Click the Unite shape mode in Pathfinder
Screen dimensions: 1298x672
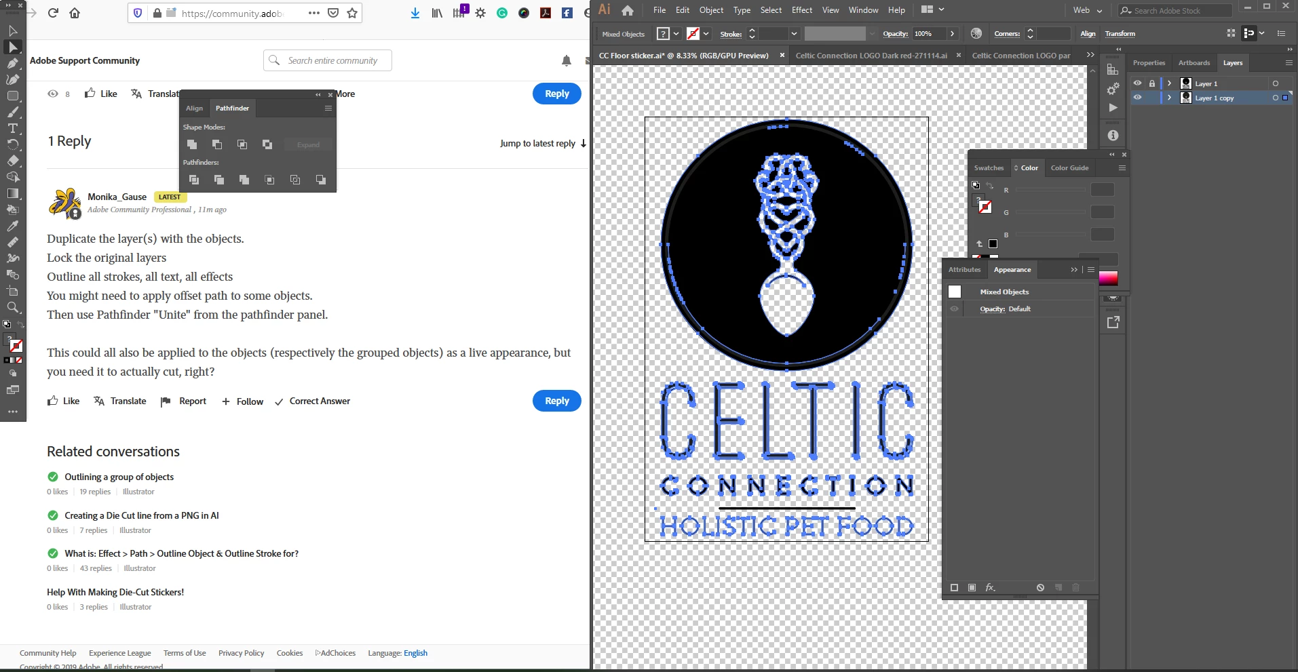click(192, 144)
